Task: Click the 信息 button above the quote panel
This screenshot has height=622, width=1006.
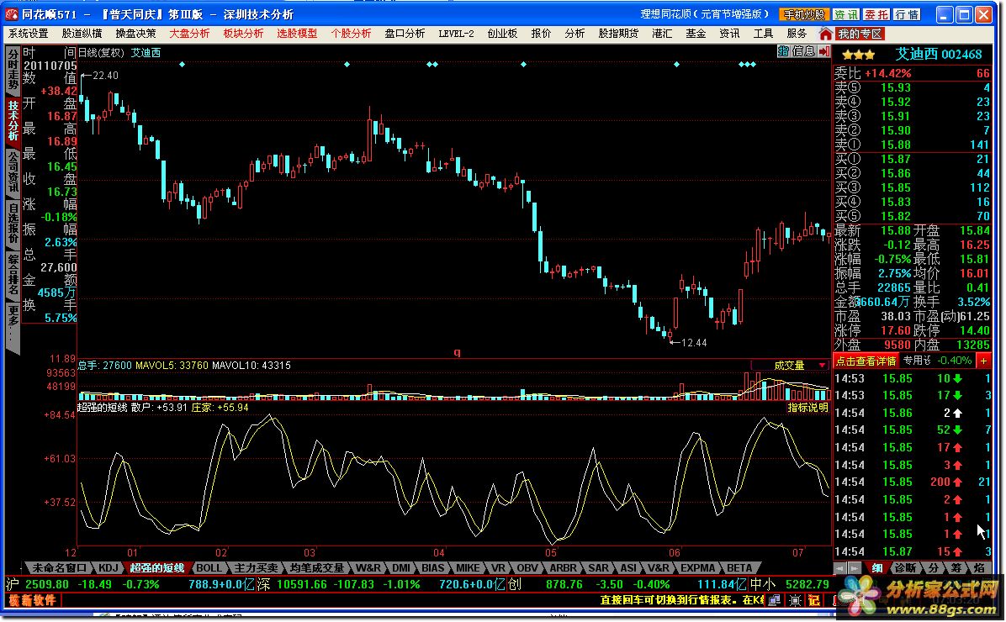Action: tap(803, 51)
